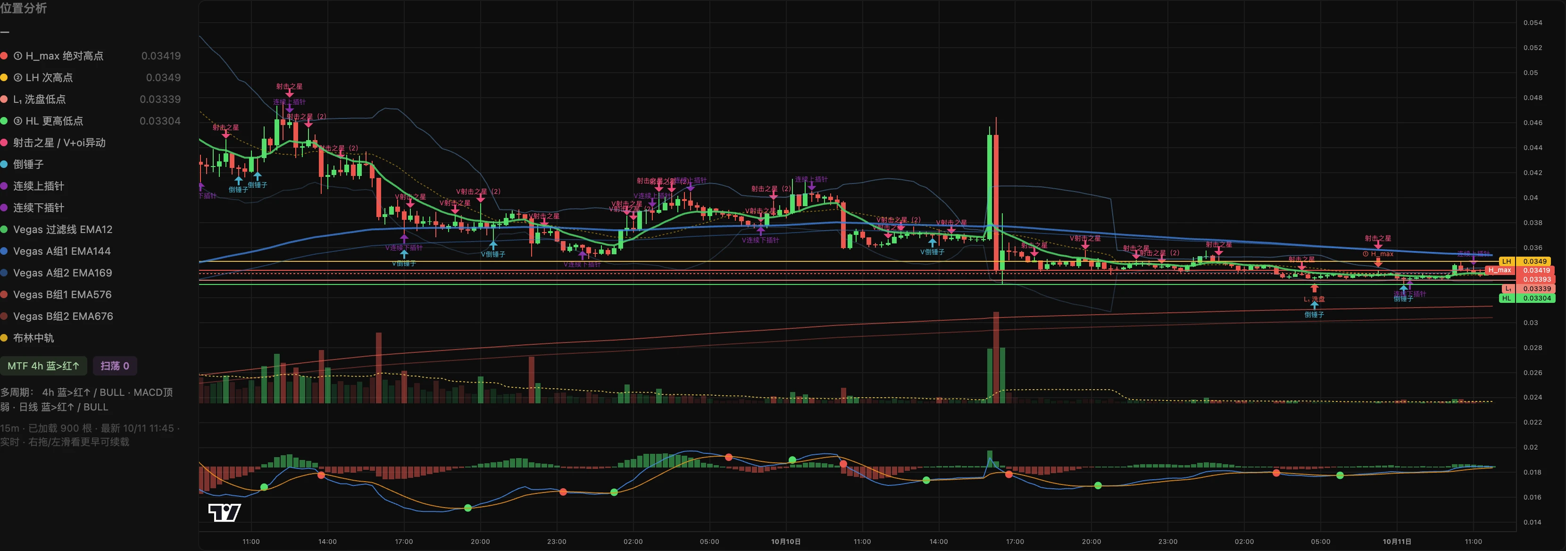Screen dimensions: 1566x551
Task: Click the legend value 0.03419 next to H_max
Action: 161,56
